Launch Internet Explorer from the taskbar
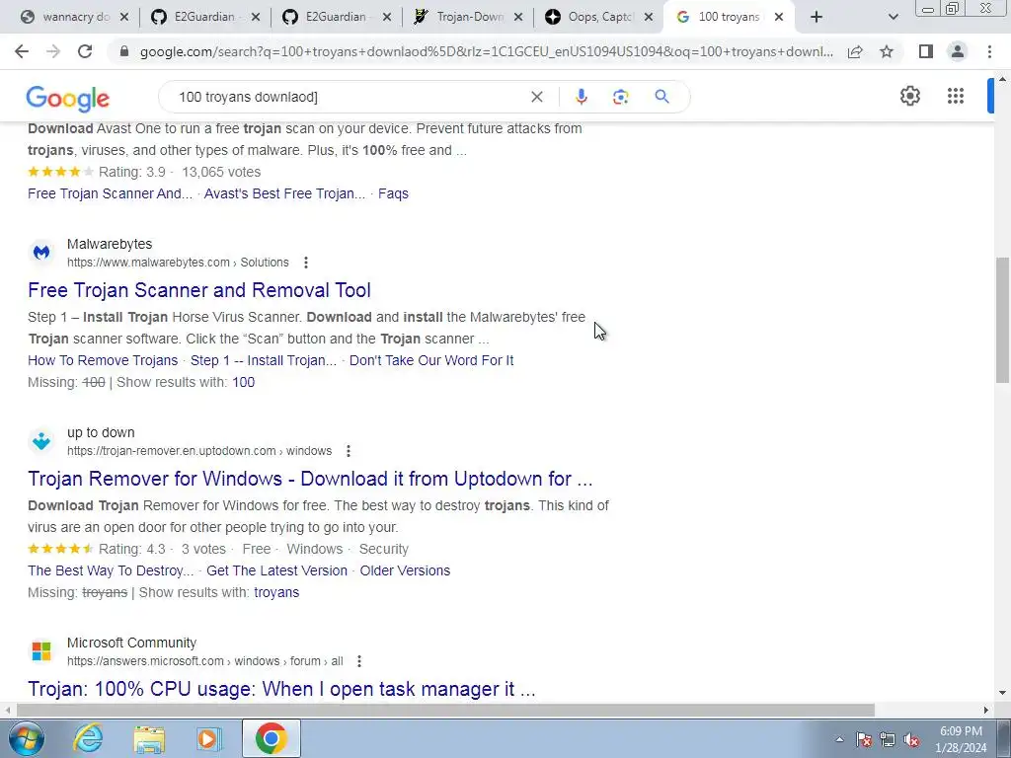Screen dimensions: 1011x758 click(88, 738)
